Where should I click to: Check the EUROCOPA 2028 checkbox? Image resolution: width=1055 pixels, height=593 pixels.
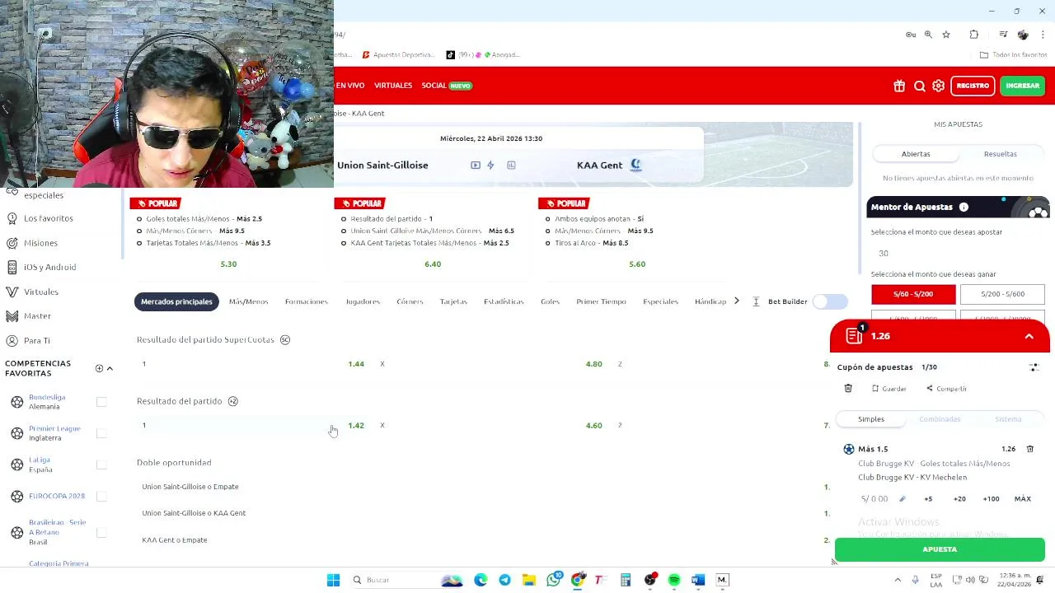101,496
